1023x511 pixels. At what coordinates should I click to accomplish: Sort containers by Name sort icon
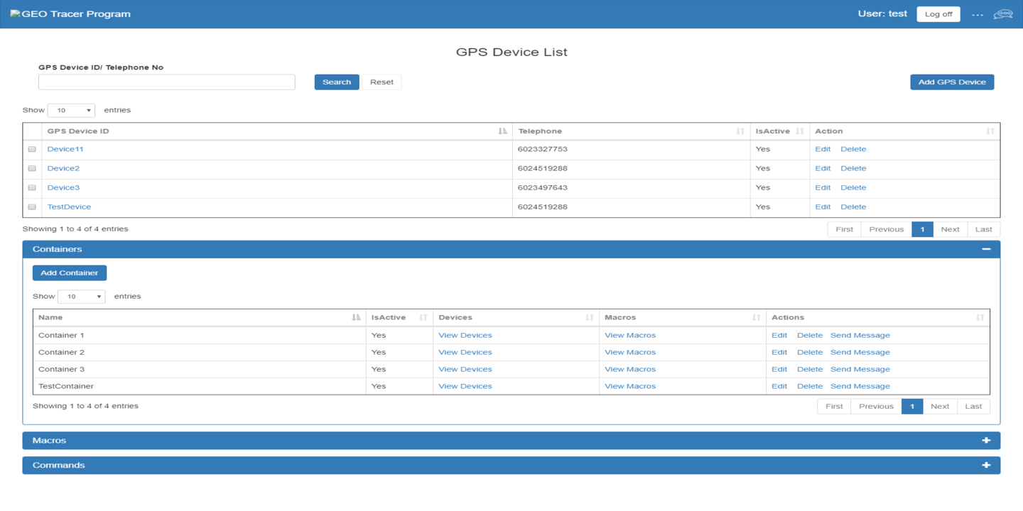(357, 317)
